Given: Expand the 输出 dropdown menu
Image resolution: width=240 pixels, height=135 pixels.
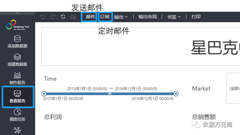Looking at the screenshot, I should tap(121, 17).
